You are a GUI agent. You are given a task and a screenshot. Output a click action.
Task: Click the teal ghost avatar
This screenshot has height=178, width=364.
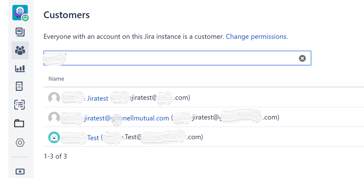tap(54, 137)
